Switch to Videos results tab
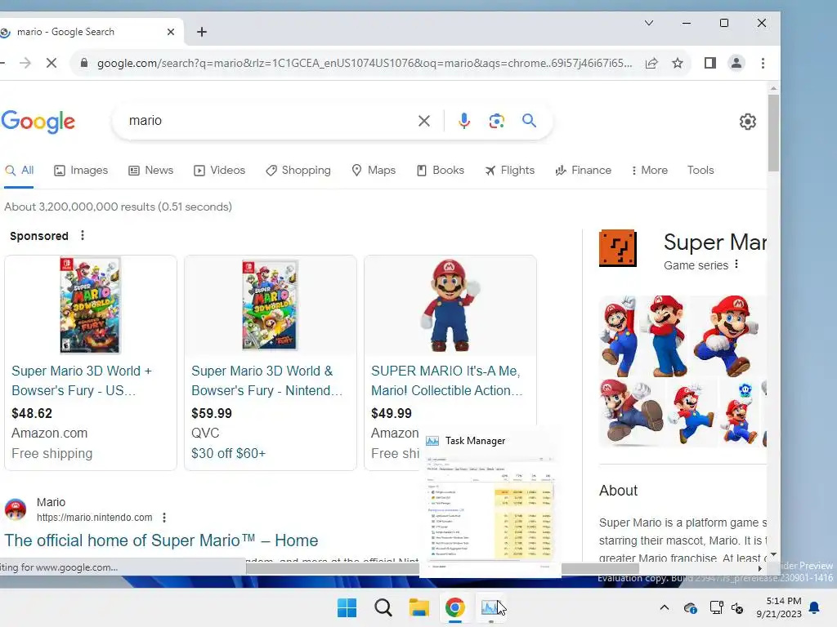Screen dimensions: 837x627 pyautogui.click(x=219, y=170)
